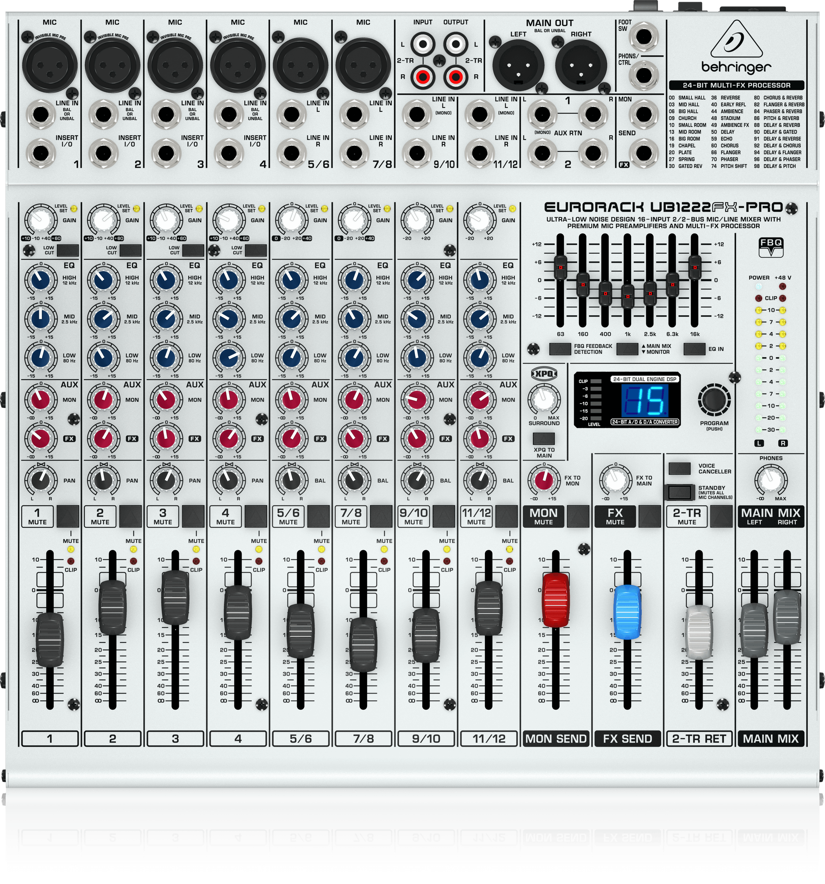Click MAIN OUT RIGHT XLR connector
This screenshot has height=884, width=825.
[581, 65]
